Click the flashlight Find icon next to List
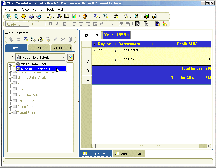 (x=70, y=57)
